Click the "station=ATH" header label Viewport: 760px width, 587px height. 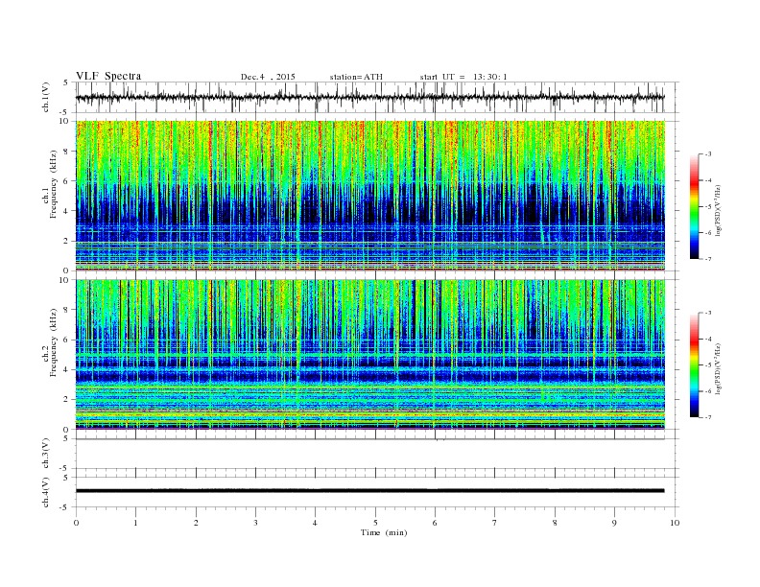356,77
